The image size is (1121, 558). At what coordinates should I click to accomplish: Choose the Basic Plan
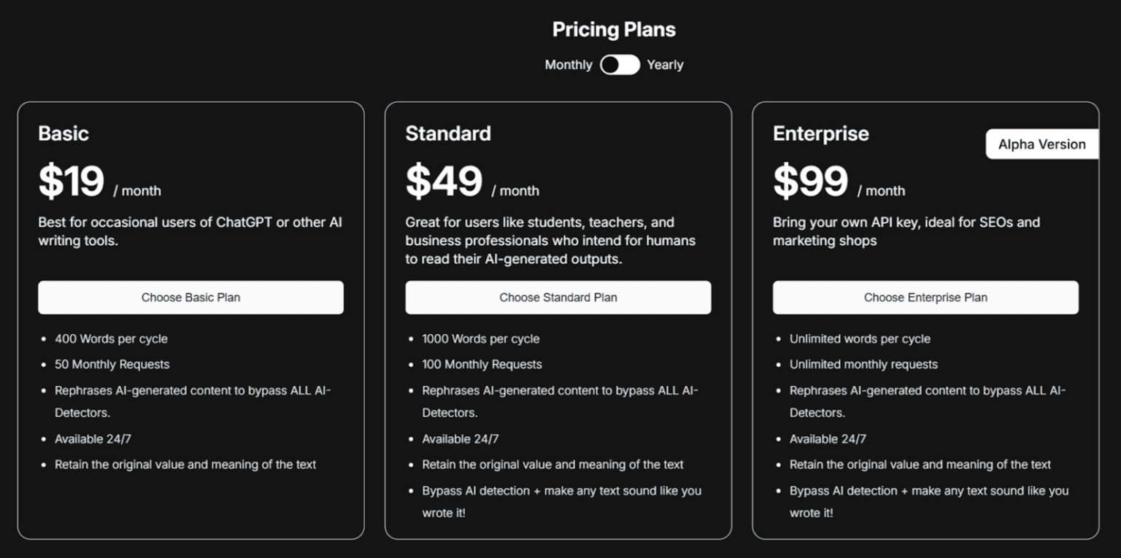[190, 298]
